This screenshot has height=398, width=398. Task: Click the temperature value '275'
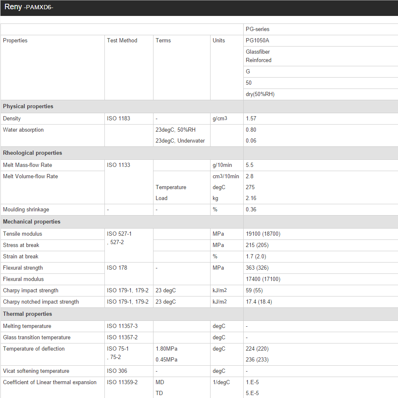coord(250,187)
